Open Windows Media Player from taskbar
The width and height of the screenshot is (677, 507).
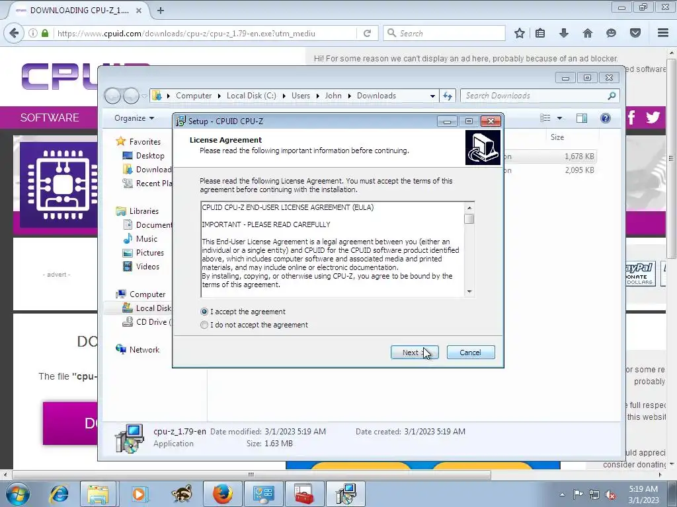click(x=139, y=494)
